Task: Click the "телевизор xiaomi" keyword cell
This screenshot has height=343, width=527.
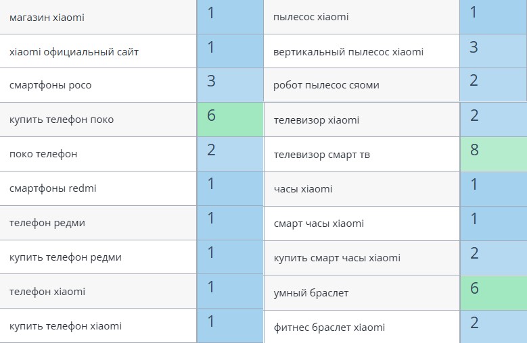Action: [316, 120]
